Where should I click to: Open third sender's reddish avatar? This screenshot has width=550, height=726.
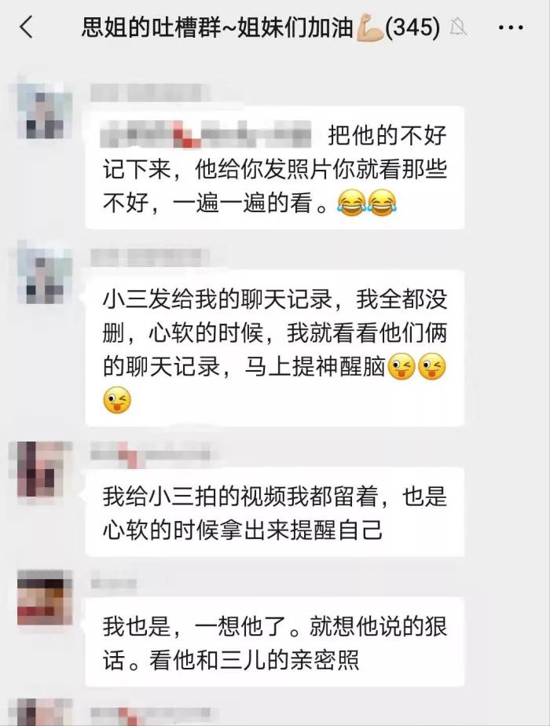point(45,470)
